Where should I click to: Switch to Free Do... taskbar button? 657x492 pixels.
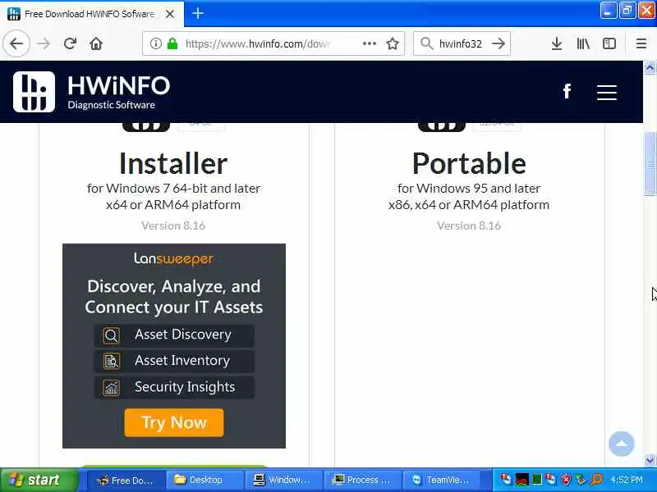pyautogui.click(x=126, y=481)
